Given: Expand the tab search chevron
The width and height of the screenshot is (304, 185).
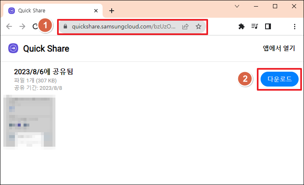Looking at the screenshot, I should point(237,6).
